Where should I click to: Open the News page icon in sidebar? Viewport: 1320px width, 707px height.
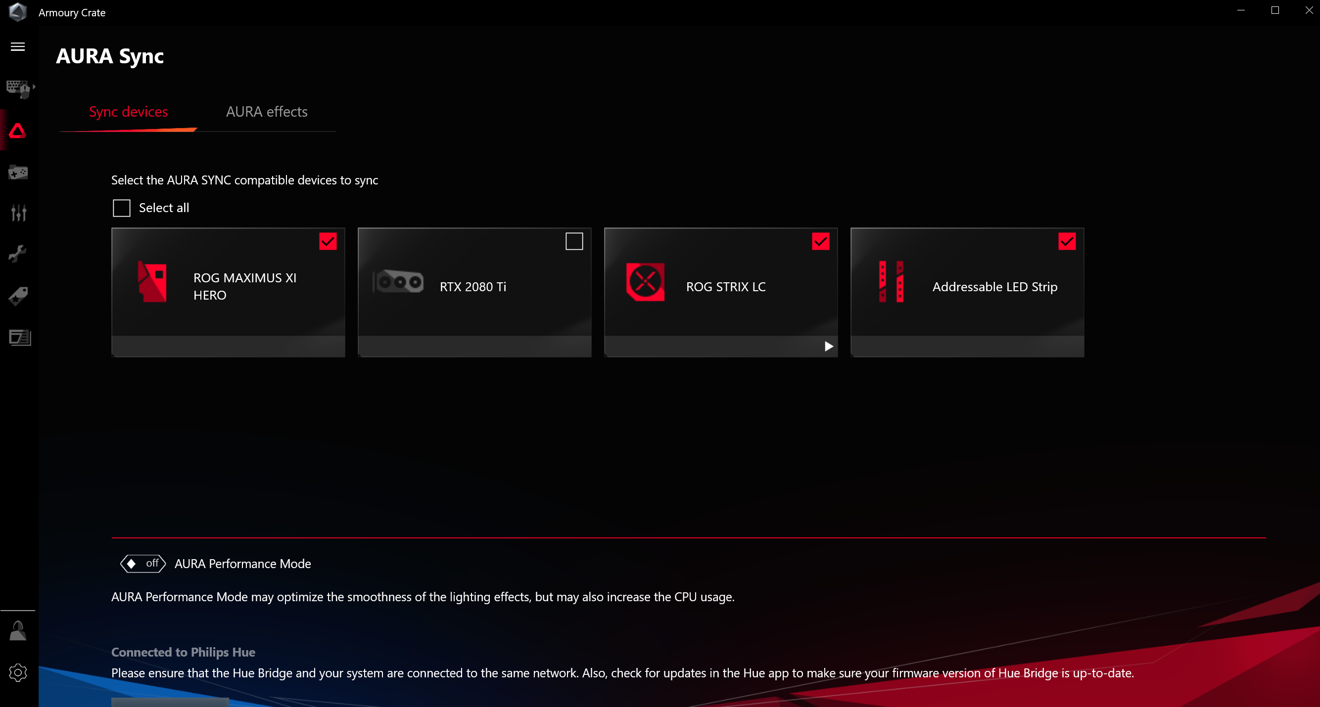[20, 337]
